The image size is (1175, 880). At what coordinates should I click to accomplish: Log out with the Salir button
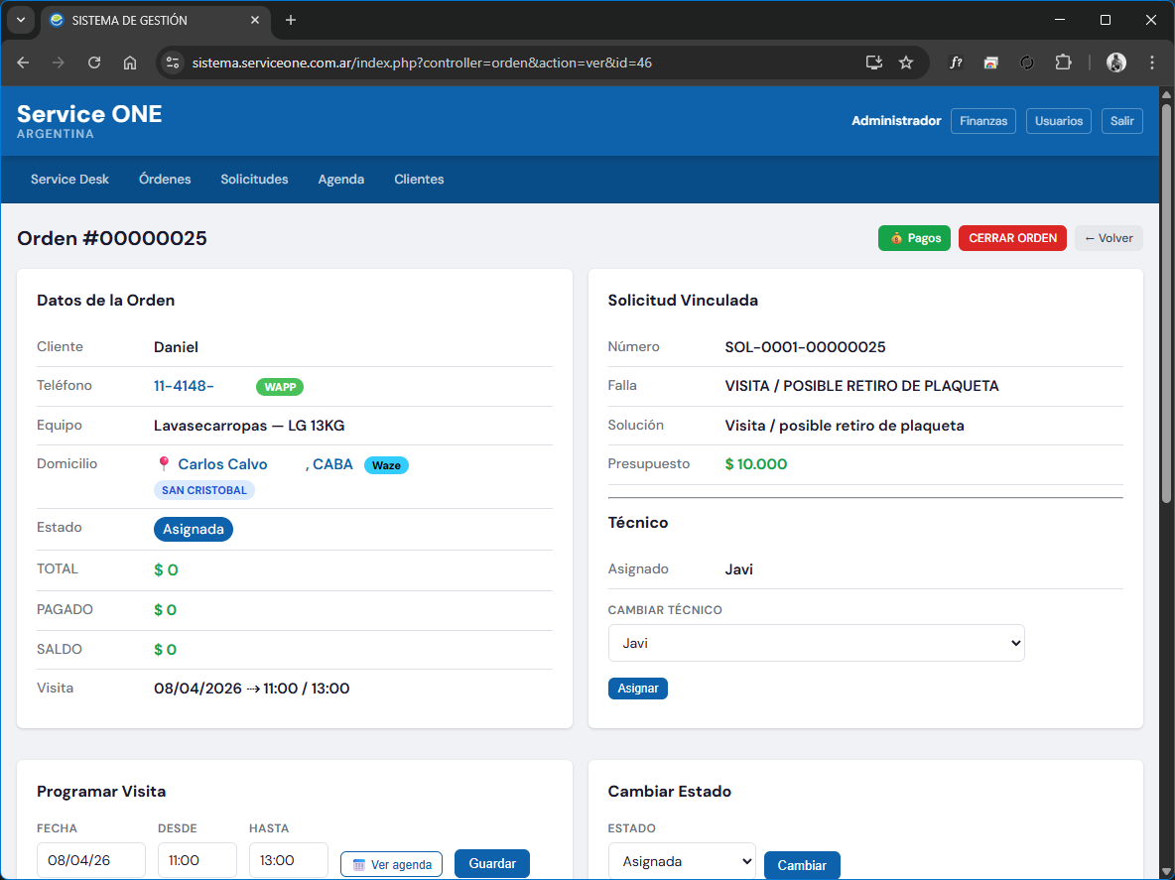1121,121
